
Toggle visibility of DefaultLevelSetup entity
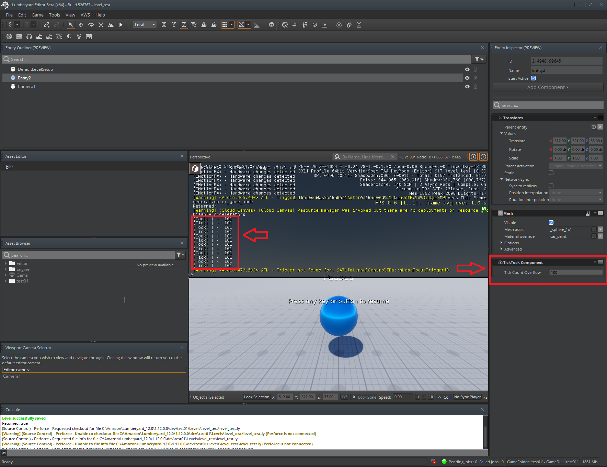pos(467,69)
